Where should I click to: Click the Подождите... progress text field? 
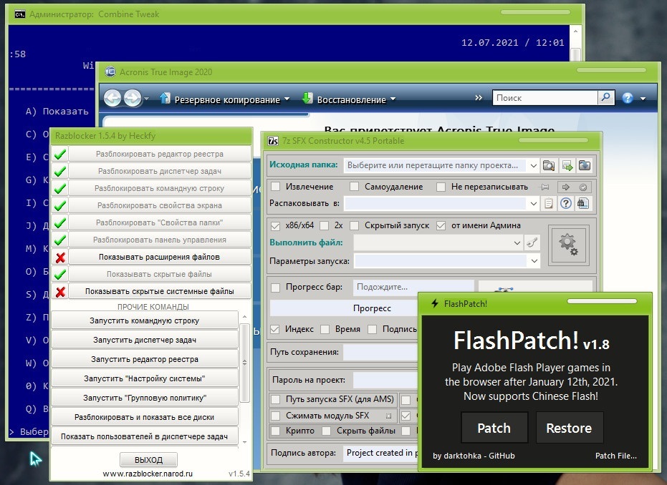click(413, 287)
